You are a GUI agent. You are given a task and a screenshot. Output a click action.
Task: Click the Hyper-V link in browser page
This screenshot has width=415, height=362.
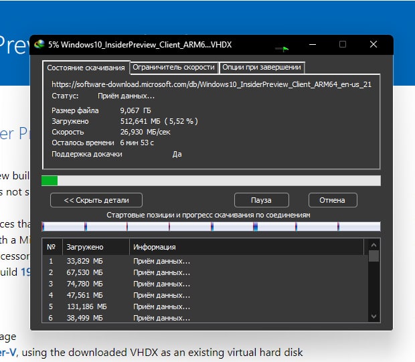[8, 353]
